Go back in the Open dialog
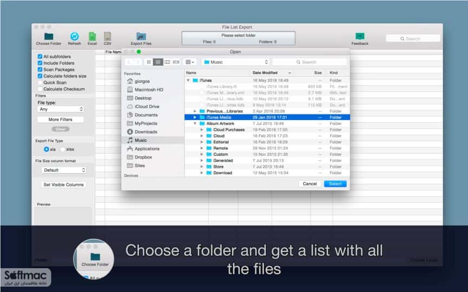This screenshot has width=468, height=292. (x=129, y=62)
